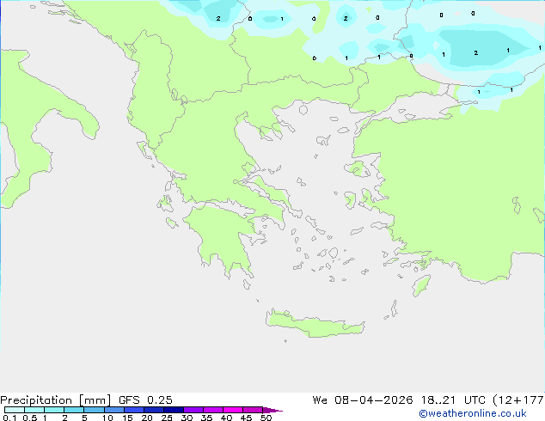Click the 'GFS 0.25' model label

pyautogui.click(x=145, y=400)
